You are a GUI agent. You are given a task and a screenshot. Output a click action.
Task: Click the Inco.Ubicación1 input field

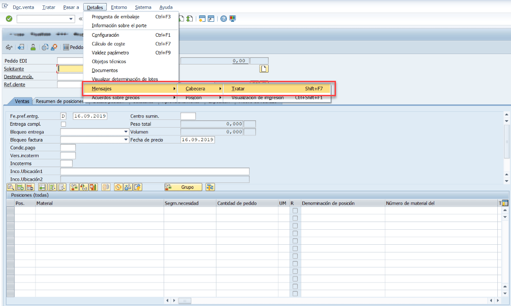[x=155, y=171]
